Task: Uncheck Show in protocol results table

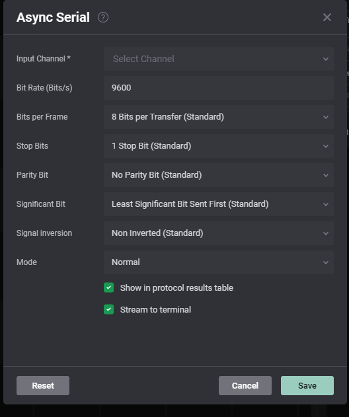Action: coord(108,287)
